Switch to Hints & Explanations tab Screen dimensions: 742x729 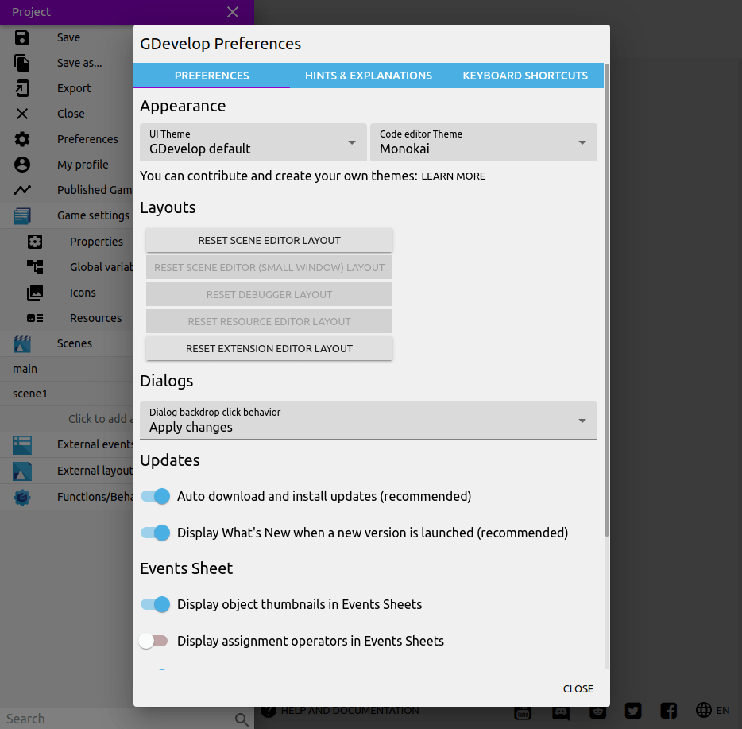pyautogui.click(x=369, y=76)
